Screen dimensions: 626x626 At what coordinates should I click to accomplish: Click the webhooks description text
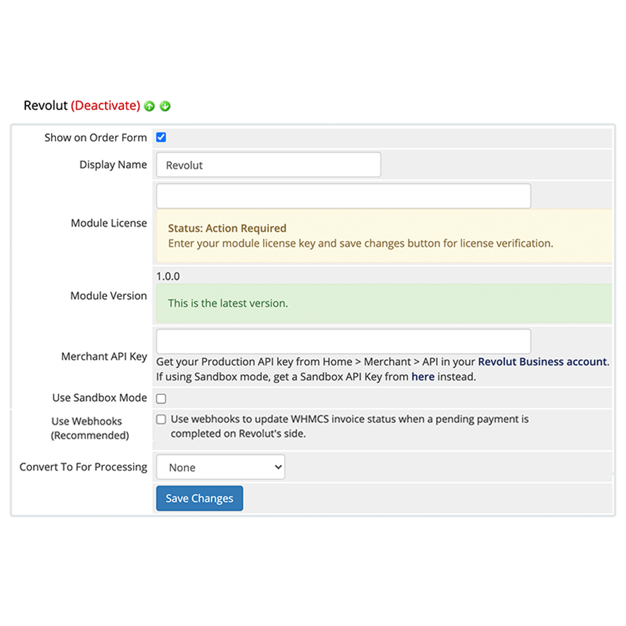(350, 426)
